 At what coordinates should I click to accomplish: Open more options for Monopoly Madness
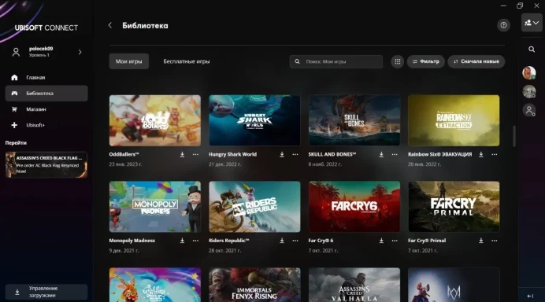tap(195, 241)
